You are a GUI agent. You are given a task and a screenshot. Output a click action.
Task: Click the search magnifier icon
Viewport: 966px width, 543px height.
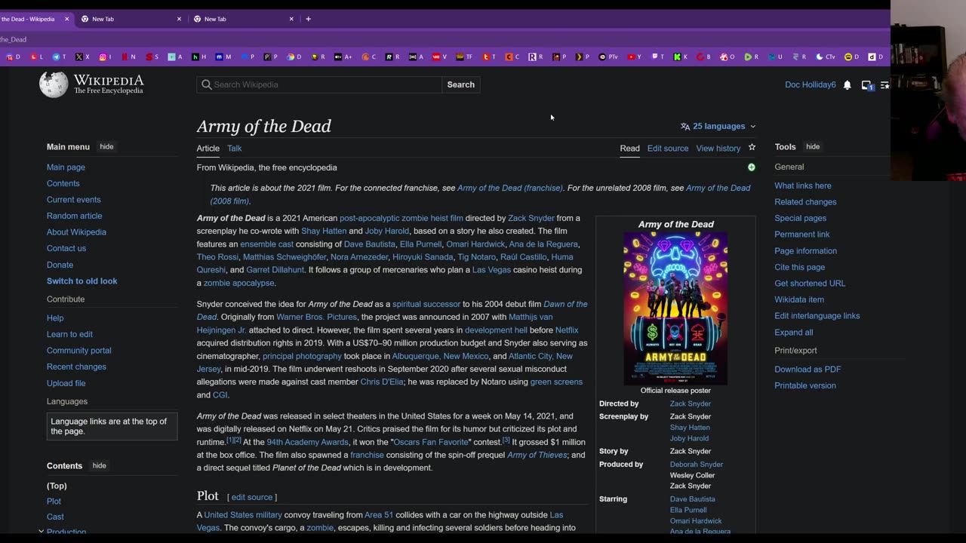click(206, 84)
